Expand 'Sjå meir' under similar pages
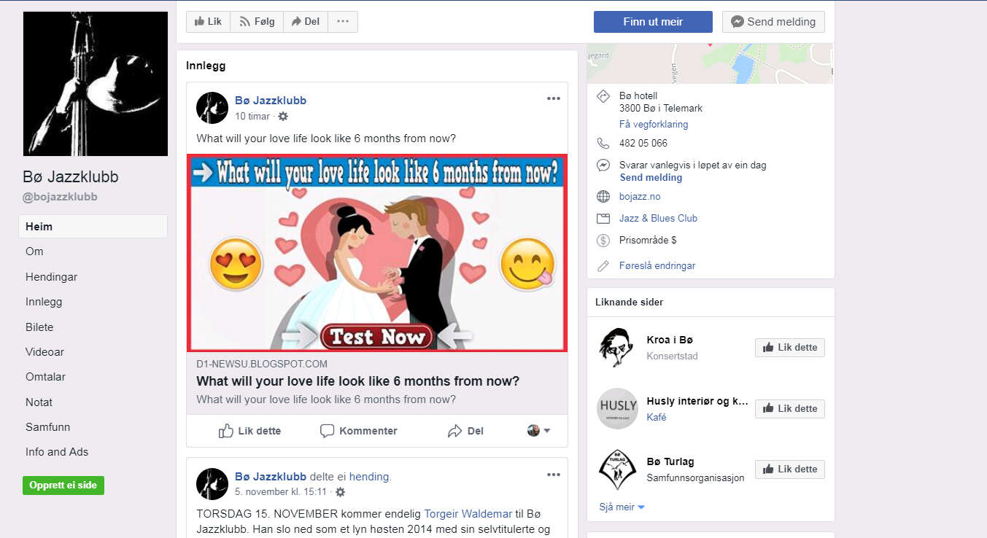Screen dimensions: 987x538 pos(622,507)
